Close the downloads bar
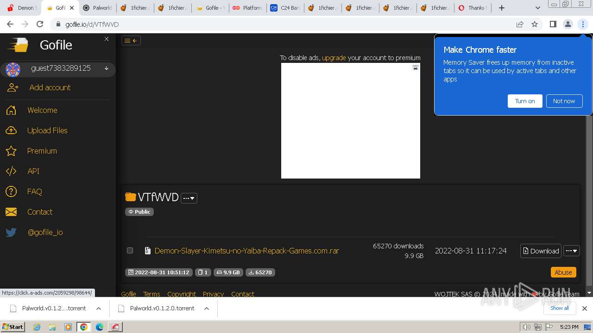Image resolution: width=593 pixels, height=333 pixels. [585, 308]
